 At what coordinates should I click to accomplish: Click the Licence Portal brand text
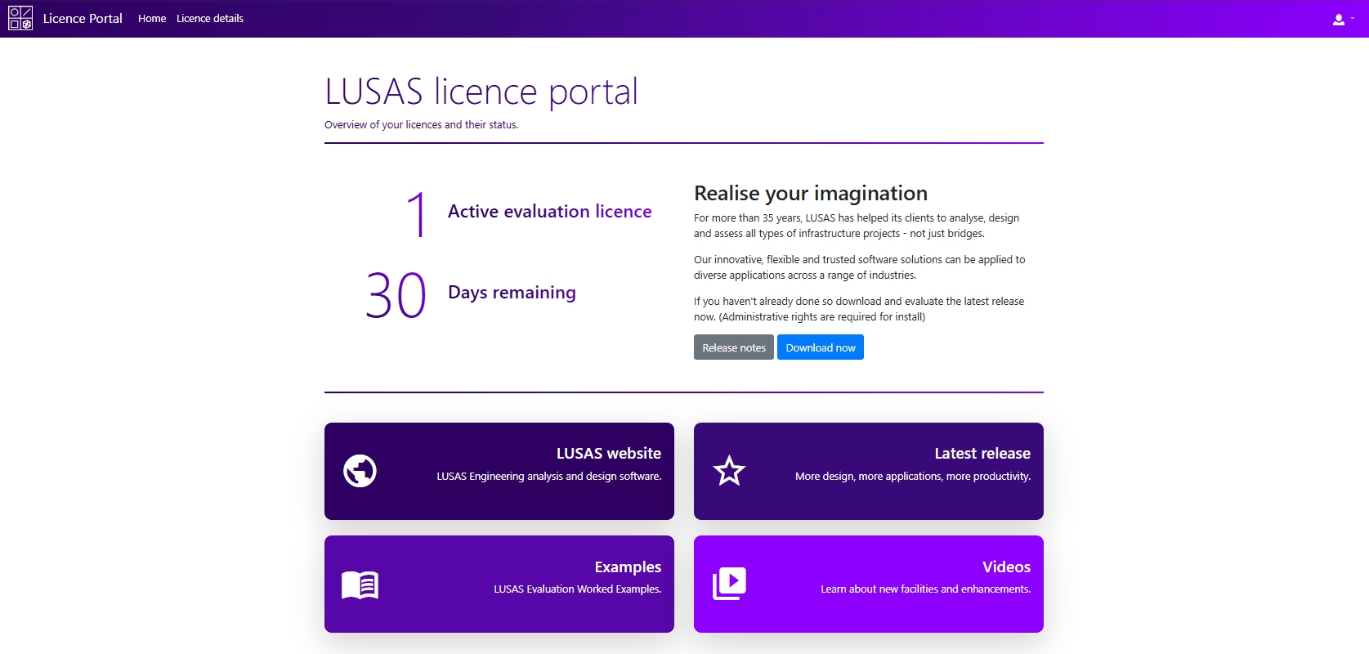pos(83,18)
